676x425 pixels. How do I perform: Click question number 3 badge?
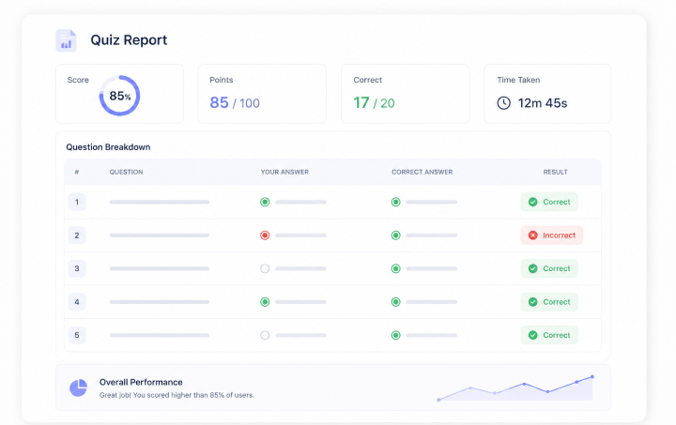click(77, 268)
